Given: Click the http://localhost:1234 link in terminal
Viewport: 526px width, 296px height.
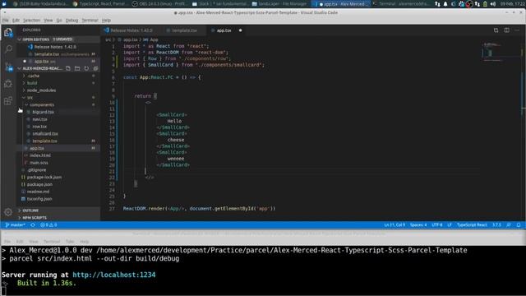Looking at the screenshot, I should tap(114, 275).
